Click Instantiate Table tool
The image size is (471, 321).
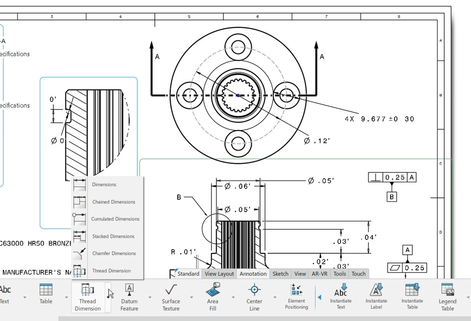[412, 296]
